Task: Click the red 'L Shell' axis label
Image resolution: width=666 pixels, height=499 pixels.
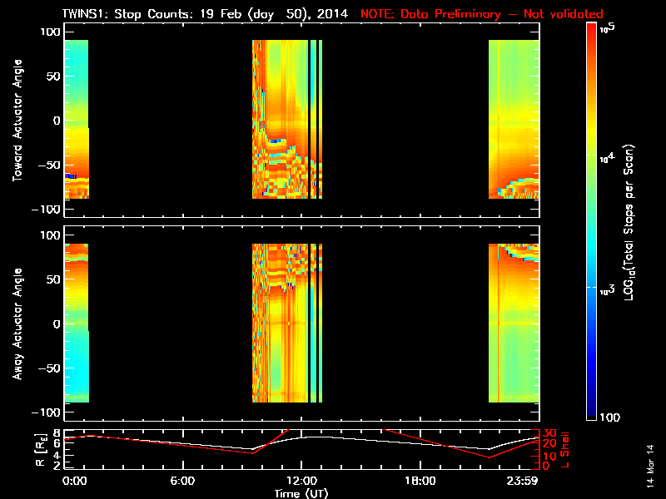Action: click(567, 449)
